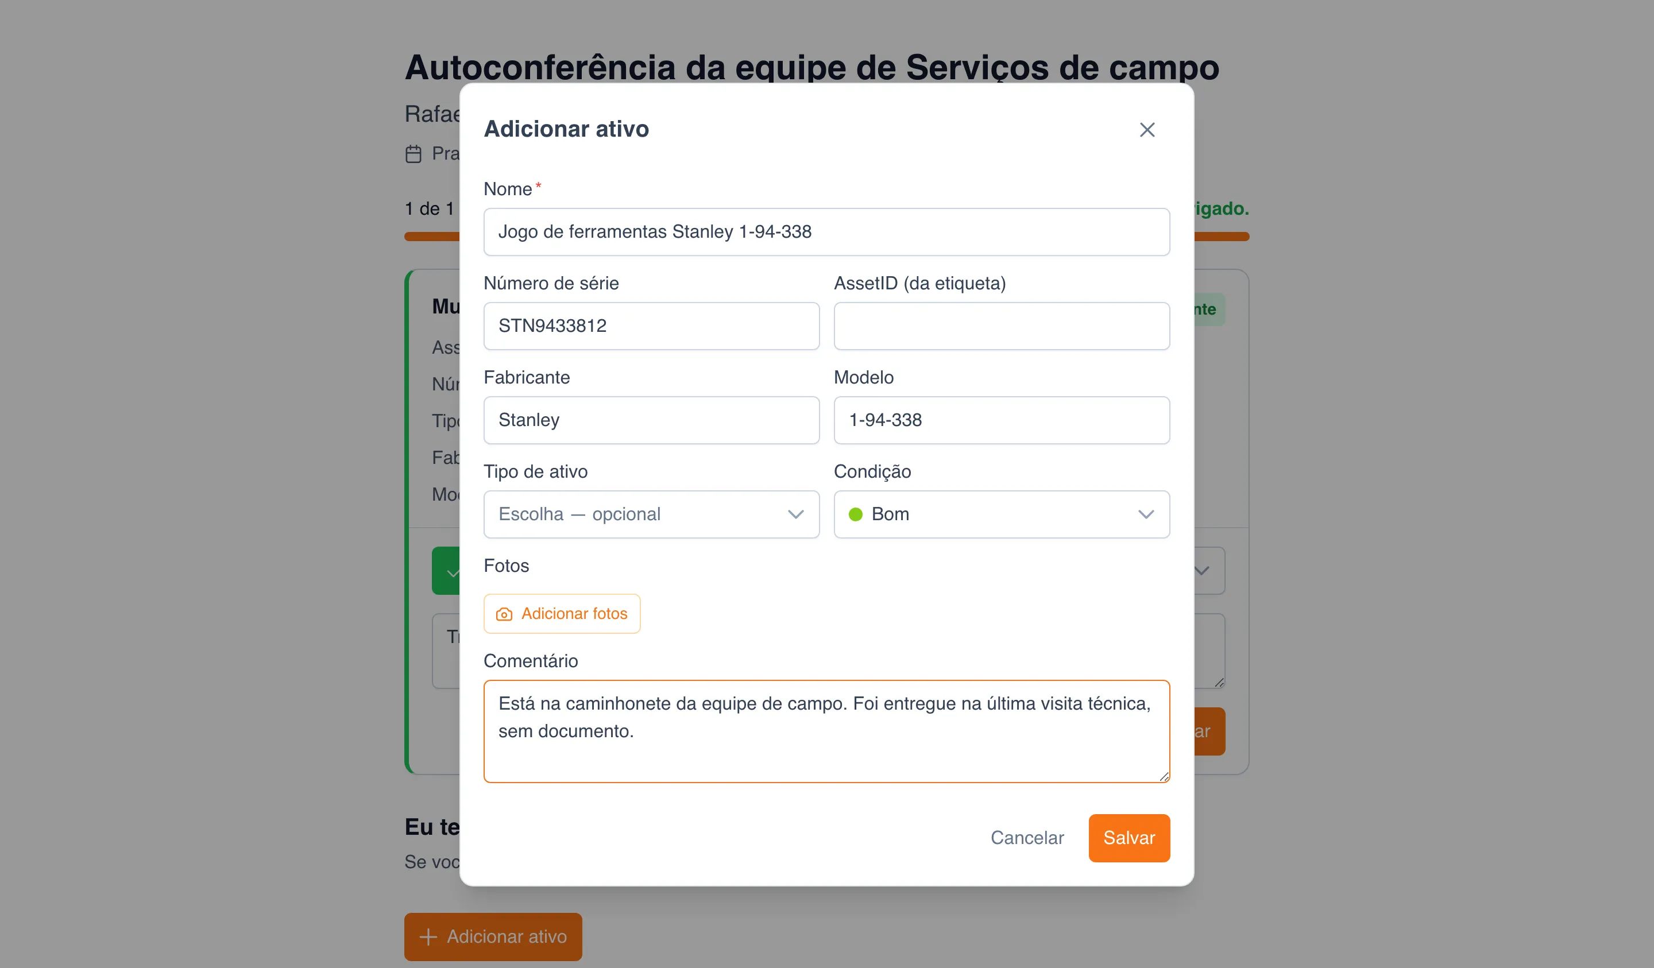The width and height of the screenshot is (1654, 968).
Task: Click the Número de série field
Action: pos(651,326)
